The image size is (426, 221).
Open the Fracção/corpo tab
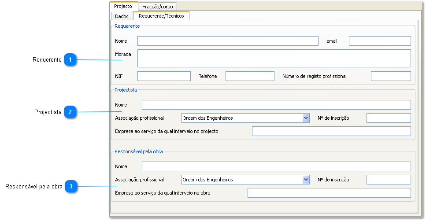point(157,7)
